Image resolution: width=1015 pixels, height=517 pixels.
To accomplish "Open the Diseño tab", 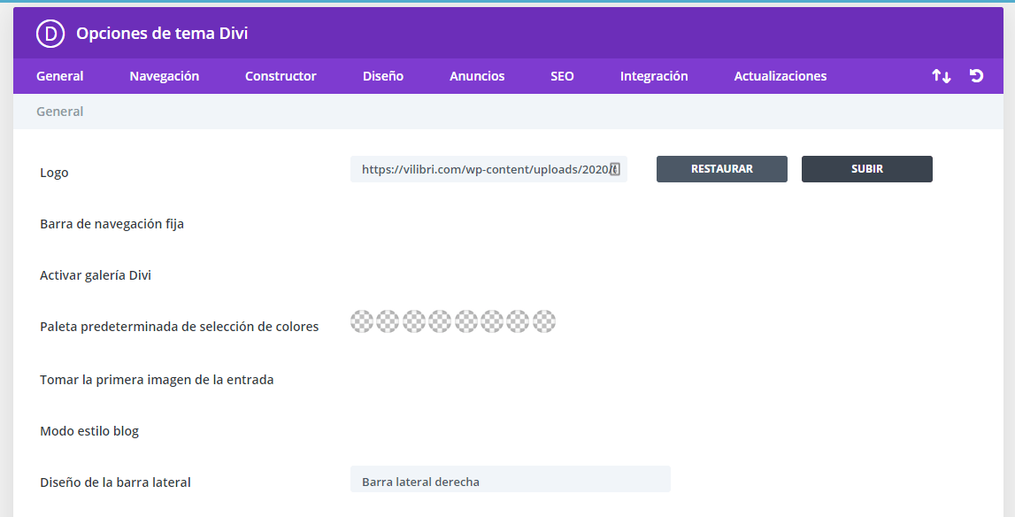I will pyautogui.click(x=383, y=76).
